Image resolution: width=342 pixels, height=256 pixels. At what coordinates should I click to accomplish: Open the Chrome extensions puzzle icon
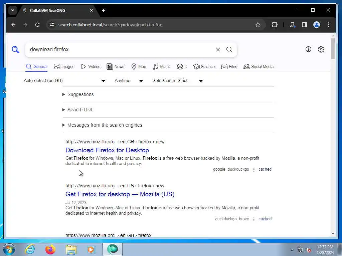point(275,25)
